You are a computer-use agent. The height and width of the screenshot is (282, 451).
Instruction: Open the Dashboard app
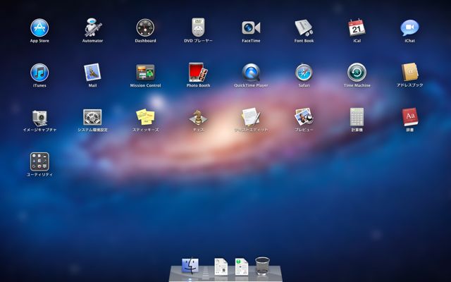coord(145,28)
